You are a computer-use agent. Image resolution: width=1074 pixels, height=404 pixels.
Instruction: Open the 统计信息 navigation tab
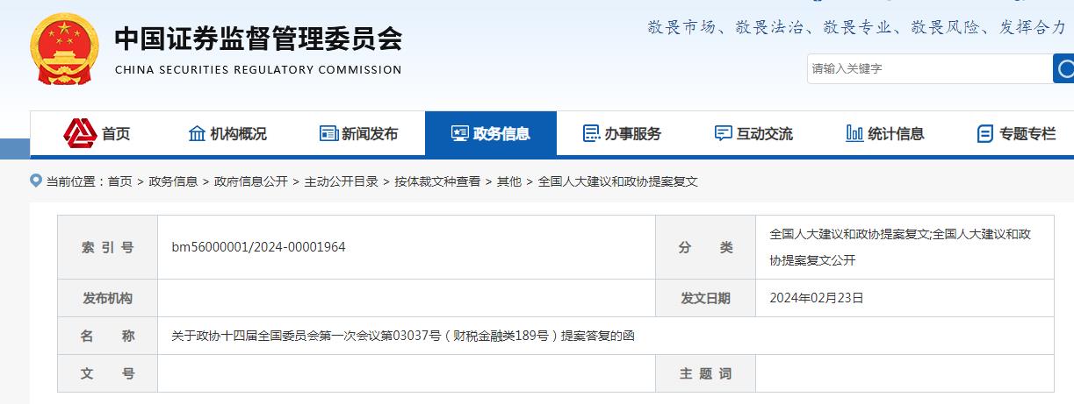tap(885, 134)
